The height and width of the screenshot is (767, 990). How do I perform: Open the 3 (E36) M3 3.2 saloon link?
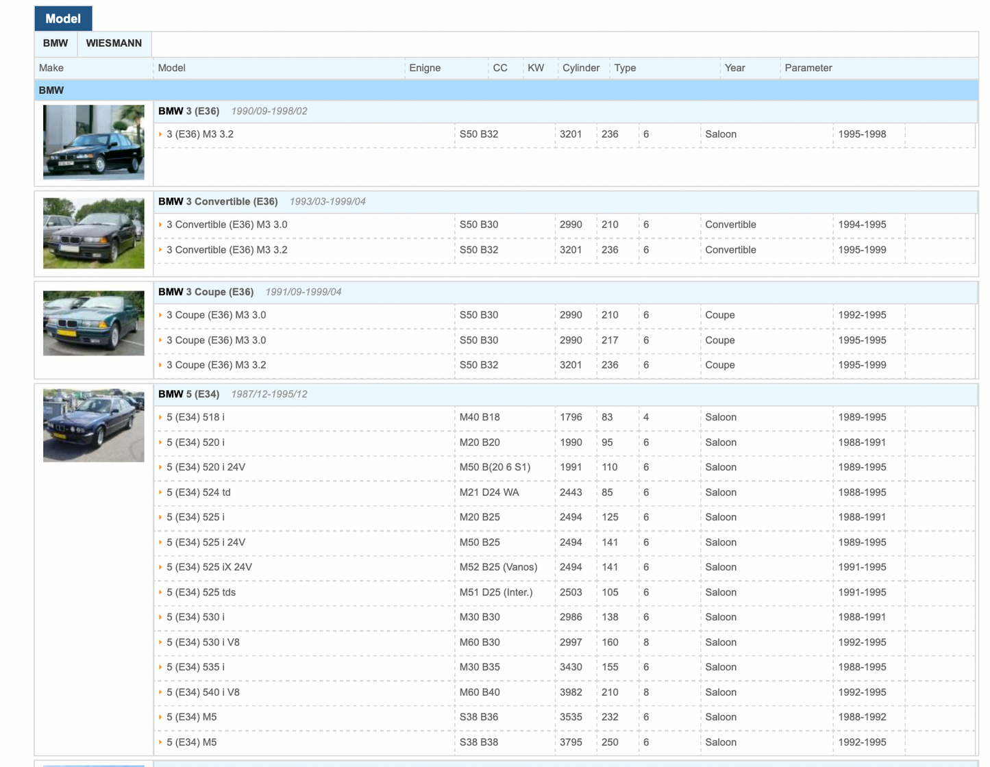[200, 134]
